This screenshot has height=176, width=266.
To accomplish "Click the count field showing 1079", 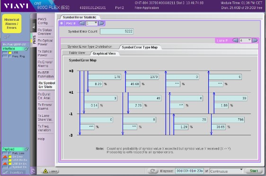I will click(142, 77).
